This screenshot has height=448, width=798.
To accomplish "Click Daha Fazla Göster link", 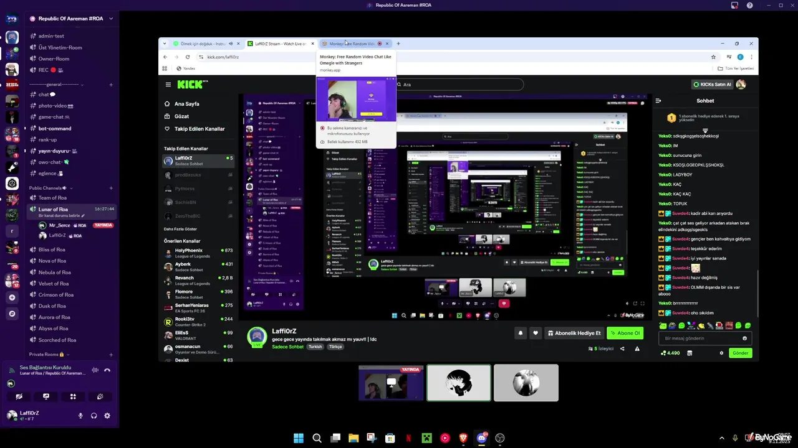I will (x=180, y=229).
